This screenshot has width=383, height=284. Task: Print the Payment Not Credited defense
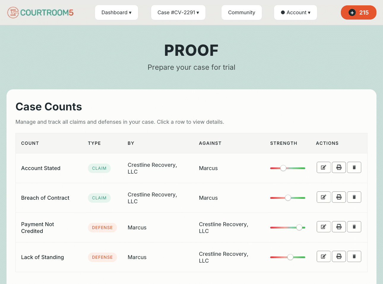click(x=339, y=227)
